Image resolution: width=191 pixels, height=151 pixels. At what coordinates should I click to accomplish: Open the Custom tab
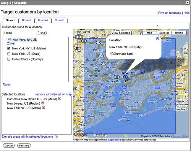60,20
